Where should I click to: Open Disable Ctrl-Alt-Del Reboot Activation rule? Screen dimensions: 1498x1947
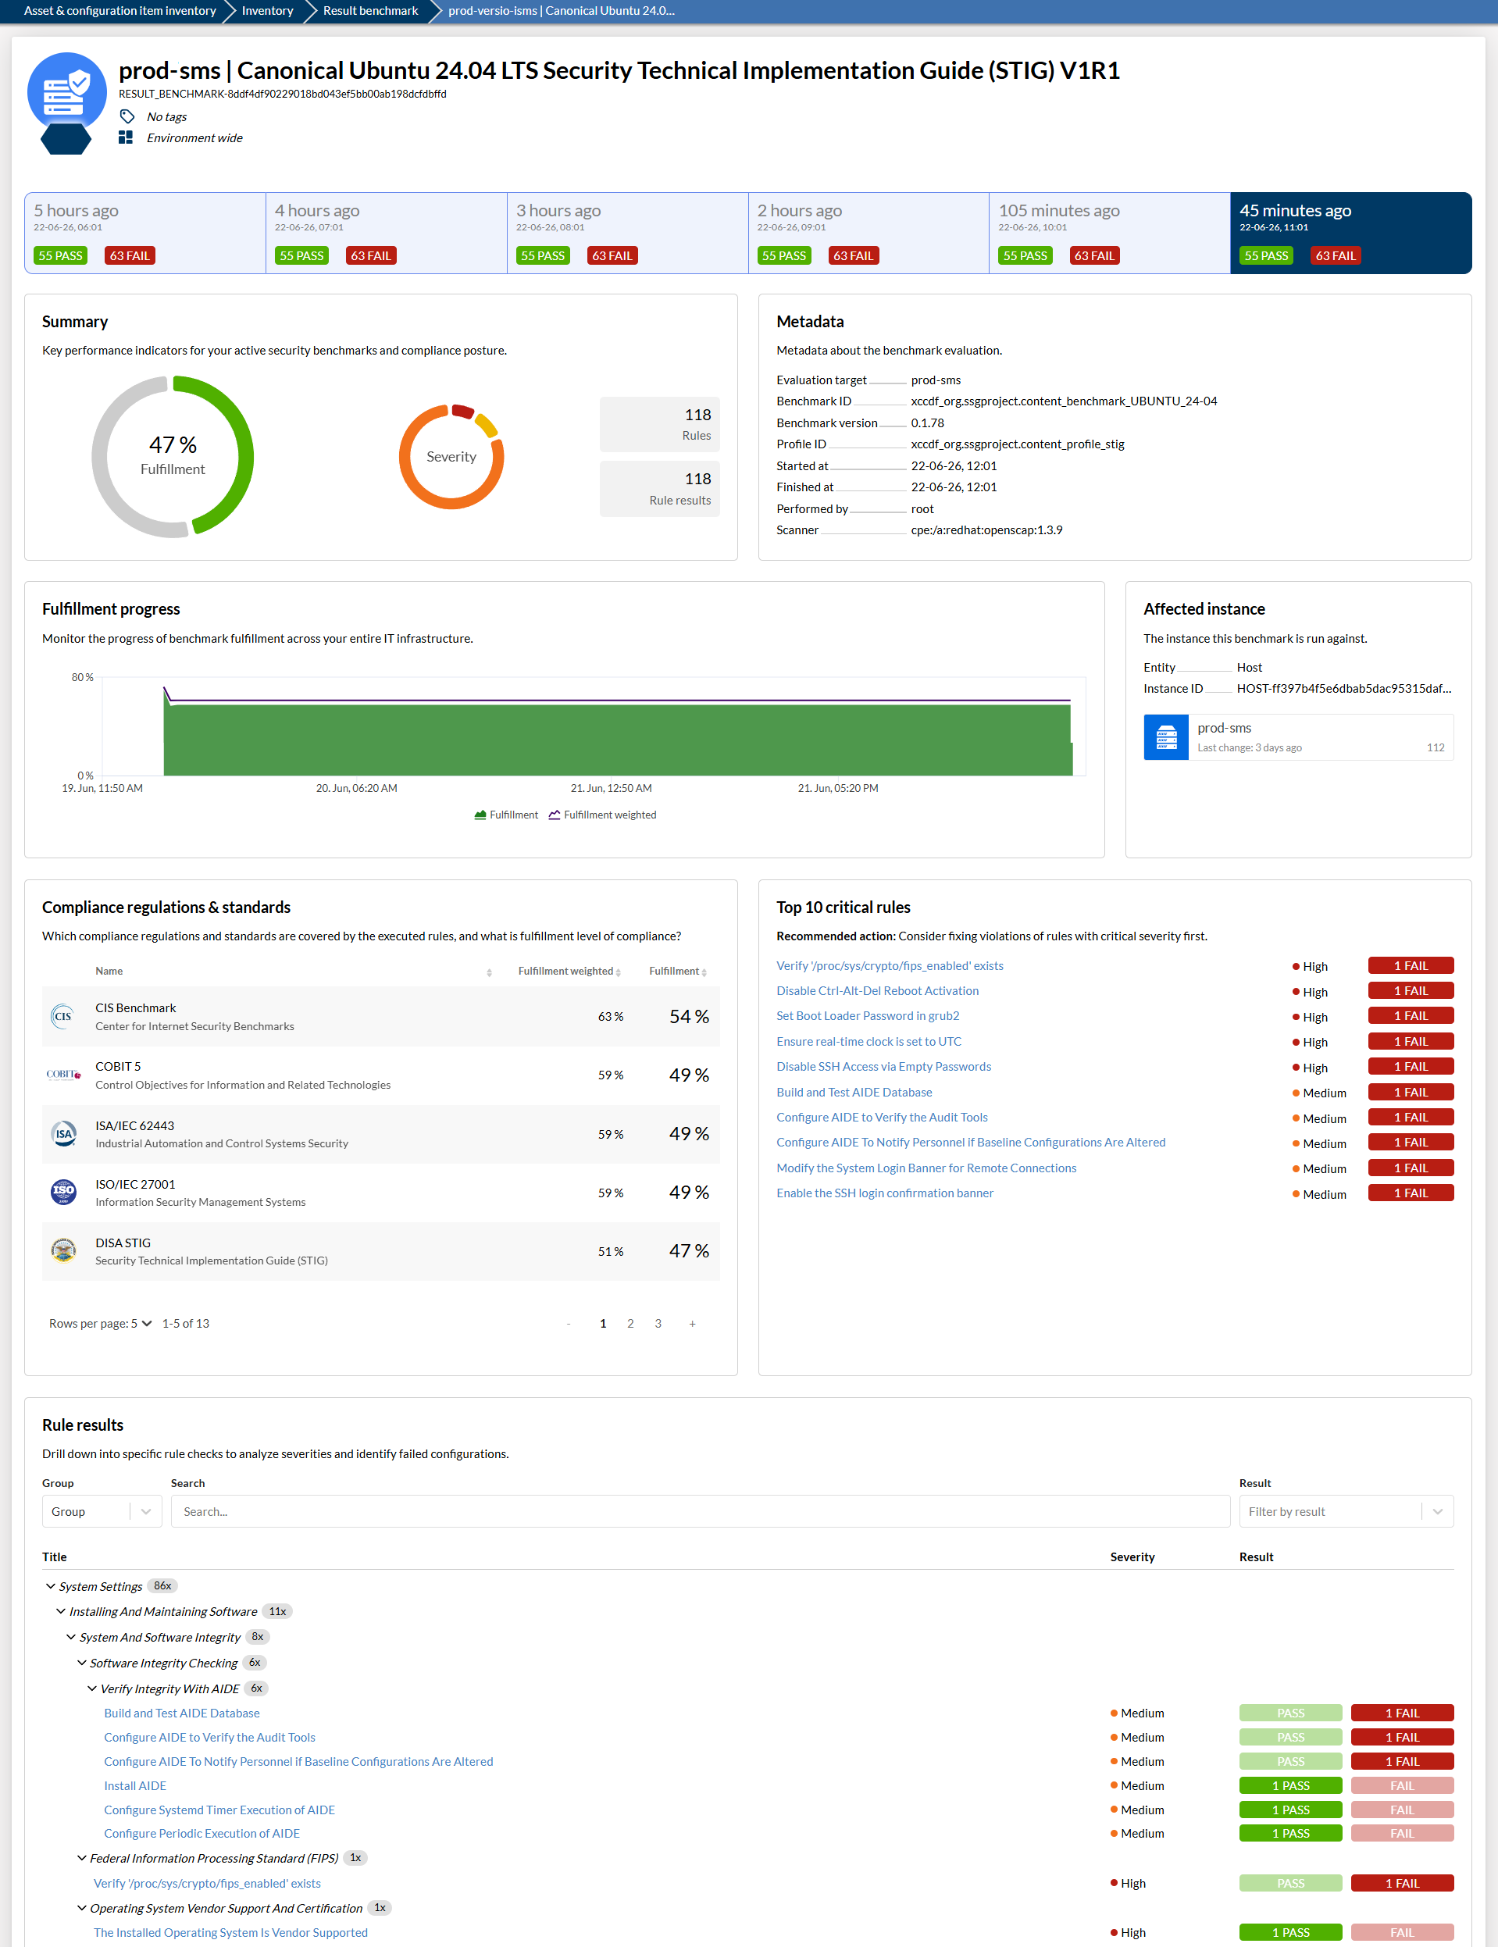877,990
